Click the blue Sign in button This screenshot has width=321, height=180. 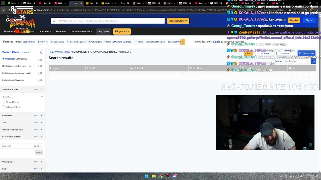tap(309, 20)
